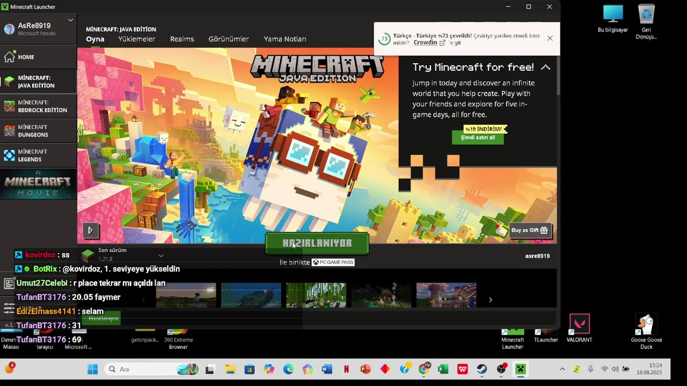This screenshot has width=687, height=386.
Task: Open Bu bilgisayar desktop icon
Action: [x=612, y=19]
